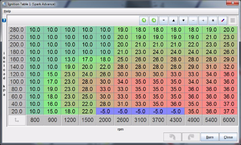Click the blue question mark help icon
Screen dimensions: 241x145
click(4, 20)
